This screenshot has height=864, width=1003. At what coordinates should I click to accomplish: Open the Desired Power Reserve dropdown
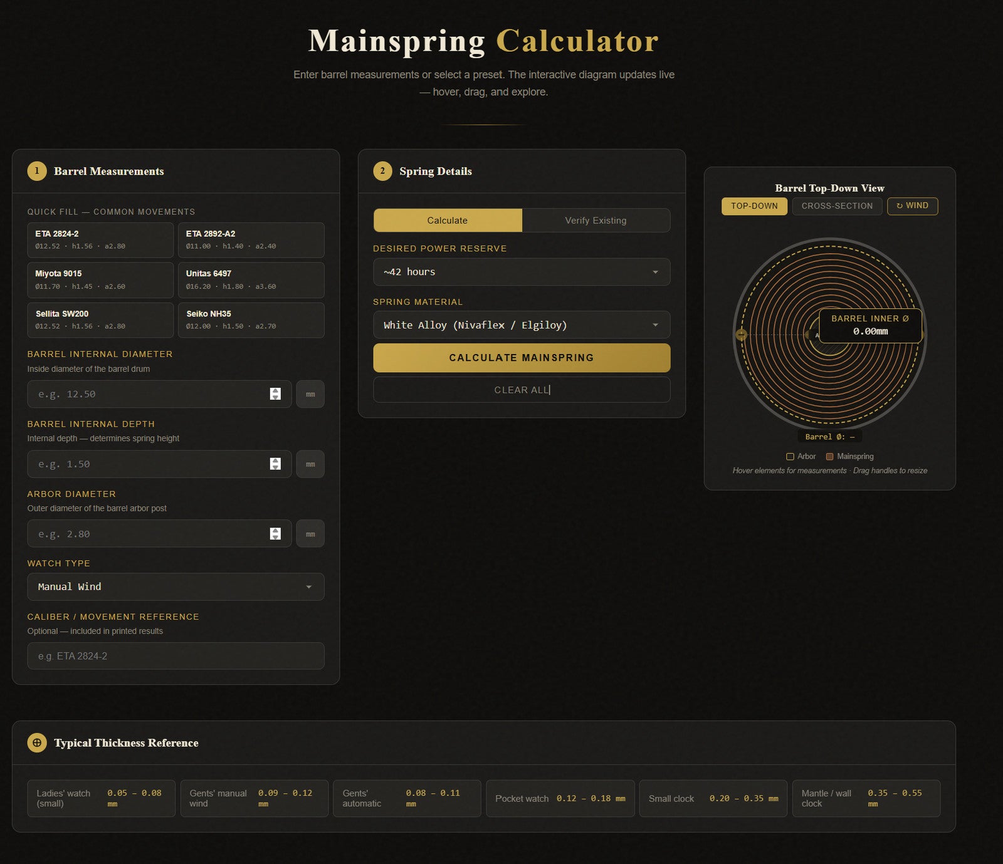pyautogui.click(x=522, y=272)
